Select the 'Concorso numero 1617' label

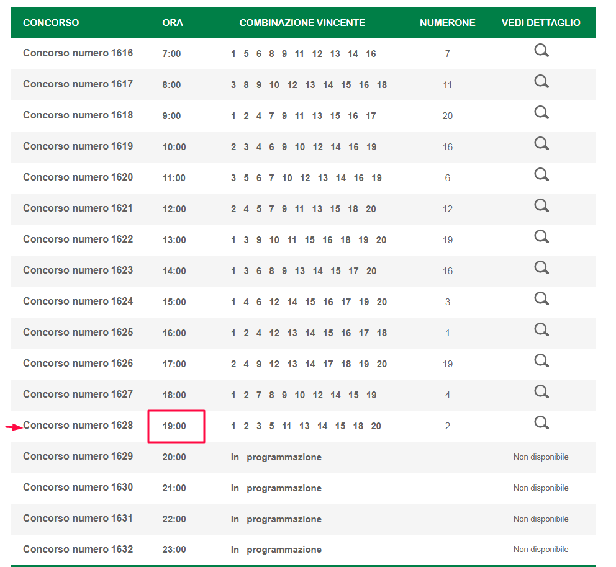[x=78, y=84]
